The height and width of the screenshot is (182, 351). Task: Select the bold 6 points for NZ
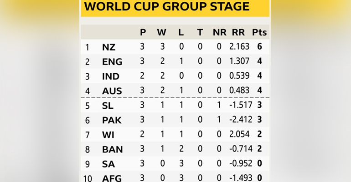pyautogui.click(x=259, y=47)
